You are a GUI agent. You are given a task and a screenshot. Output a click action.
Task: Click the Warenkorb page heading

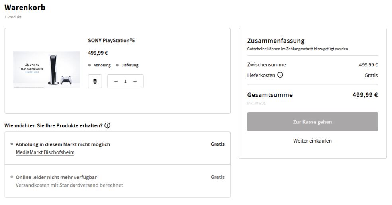25,8
